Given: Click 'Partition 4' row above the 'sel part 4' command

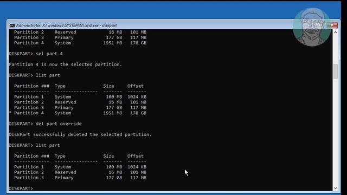Looking at the screenshot, I should tap(80, 43).
